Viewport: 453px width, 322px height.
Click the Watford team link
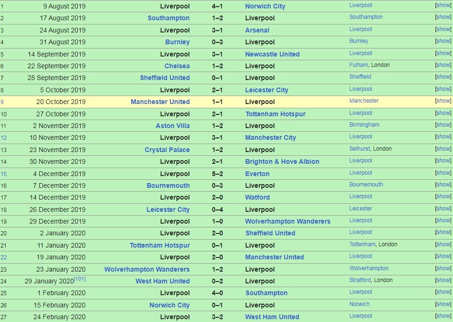tap(257, 197)
